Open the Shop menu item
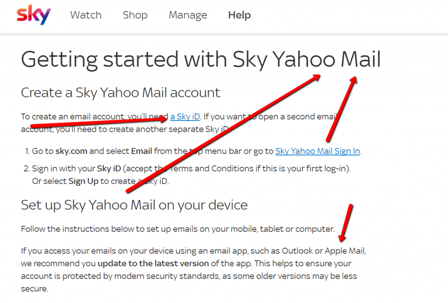 pos(135,15)
